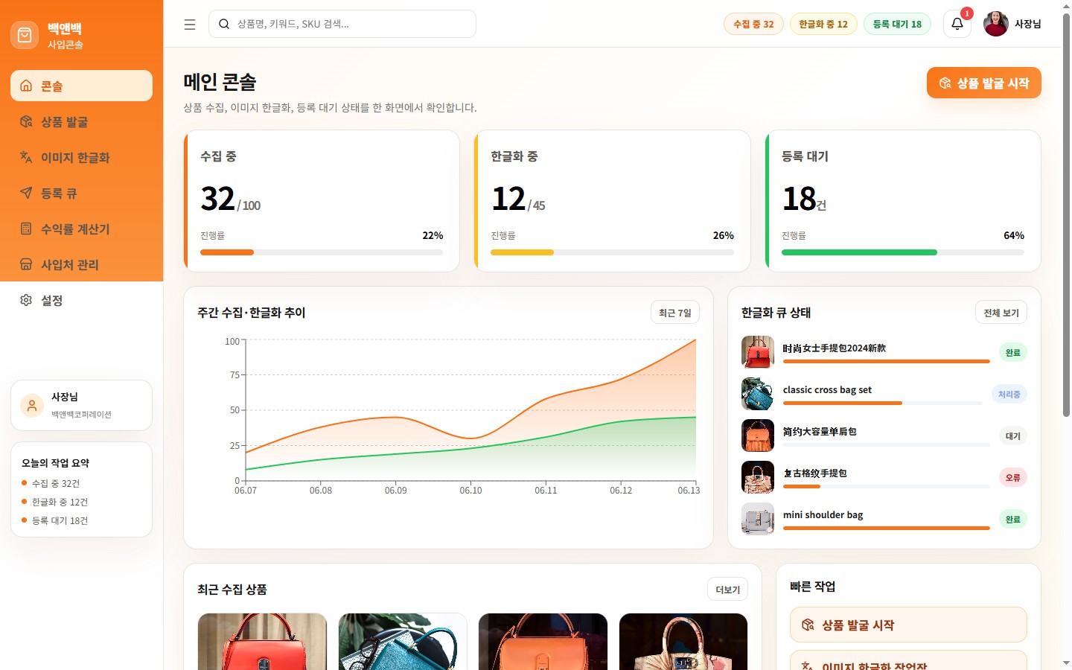The width and height of the screenshot is (1072, 670).
Task: Click the 백앤백 shopping bag logo icon
Action: pyautogui.click(x=25, y=35)
